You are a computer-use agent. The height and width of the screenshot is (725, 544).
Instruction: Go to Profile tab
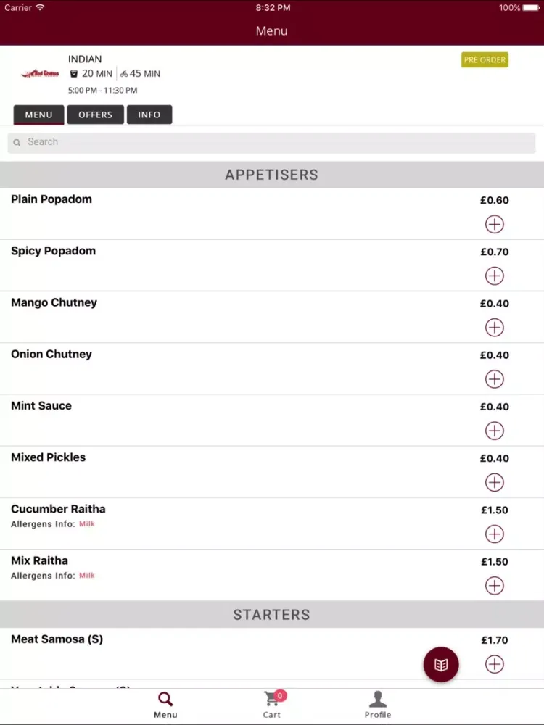(x=377, y=705)
